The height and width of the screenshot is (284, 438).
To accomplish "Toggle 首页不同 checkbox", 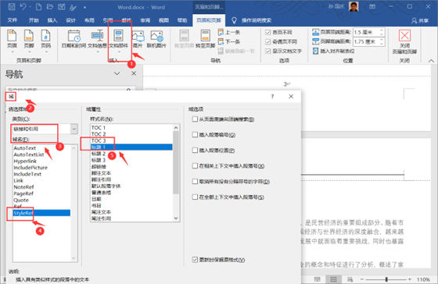I will click(x=267, y=32).
